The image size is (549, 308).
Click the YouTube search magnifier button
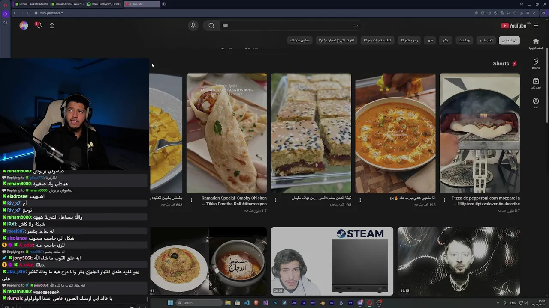coord(211,25)
